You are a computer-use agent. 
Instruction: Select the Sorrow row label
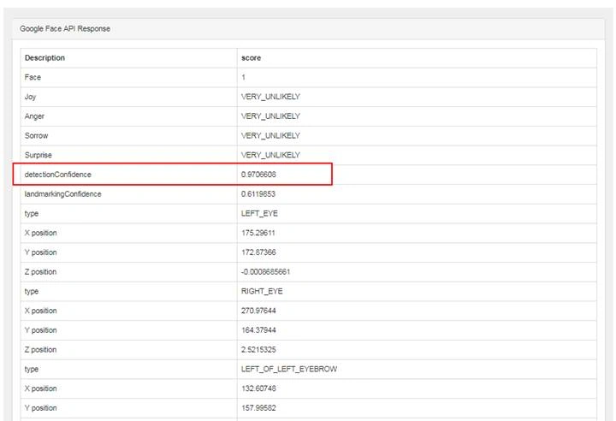pos(36,135)
